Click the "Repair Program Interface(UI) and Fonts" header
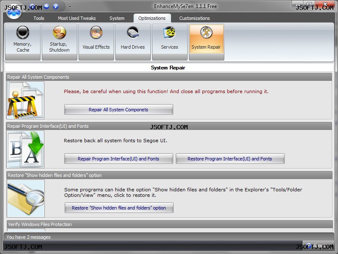Image resolution: width=338 pixels, height=254 pixels. [x=169, y=126]
